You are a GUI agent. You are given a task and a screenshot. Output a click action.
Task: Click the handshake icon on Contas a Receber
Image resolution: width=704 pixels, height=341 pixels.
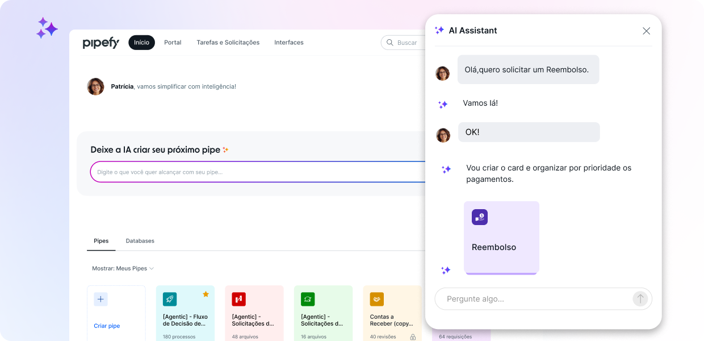click(x=377, y=299)
